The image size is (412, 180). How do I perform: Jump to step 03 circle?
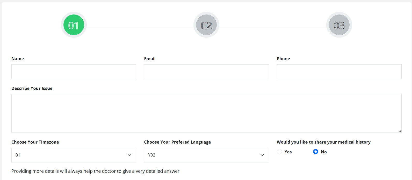coord(339,25)
